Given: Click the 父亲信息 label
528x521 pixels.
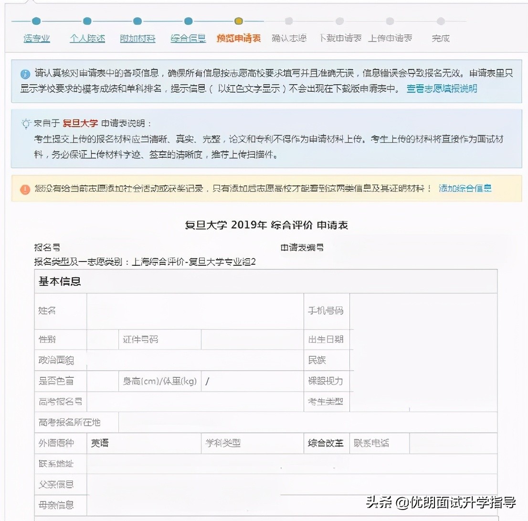Looking at the screenshot, I should (56, 484).
